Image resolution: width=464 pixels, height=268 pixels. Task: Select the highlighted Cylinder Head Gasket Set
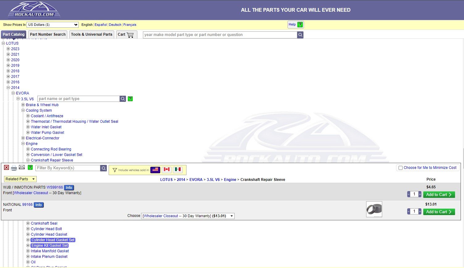click(53, 240)
